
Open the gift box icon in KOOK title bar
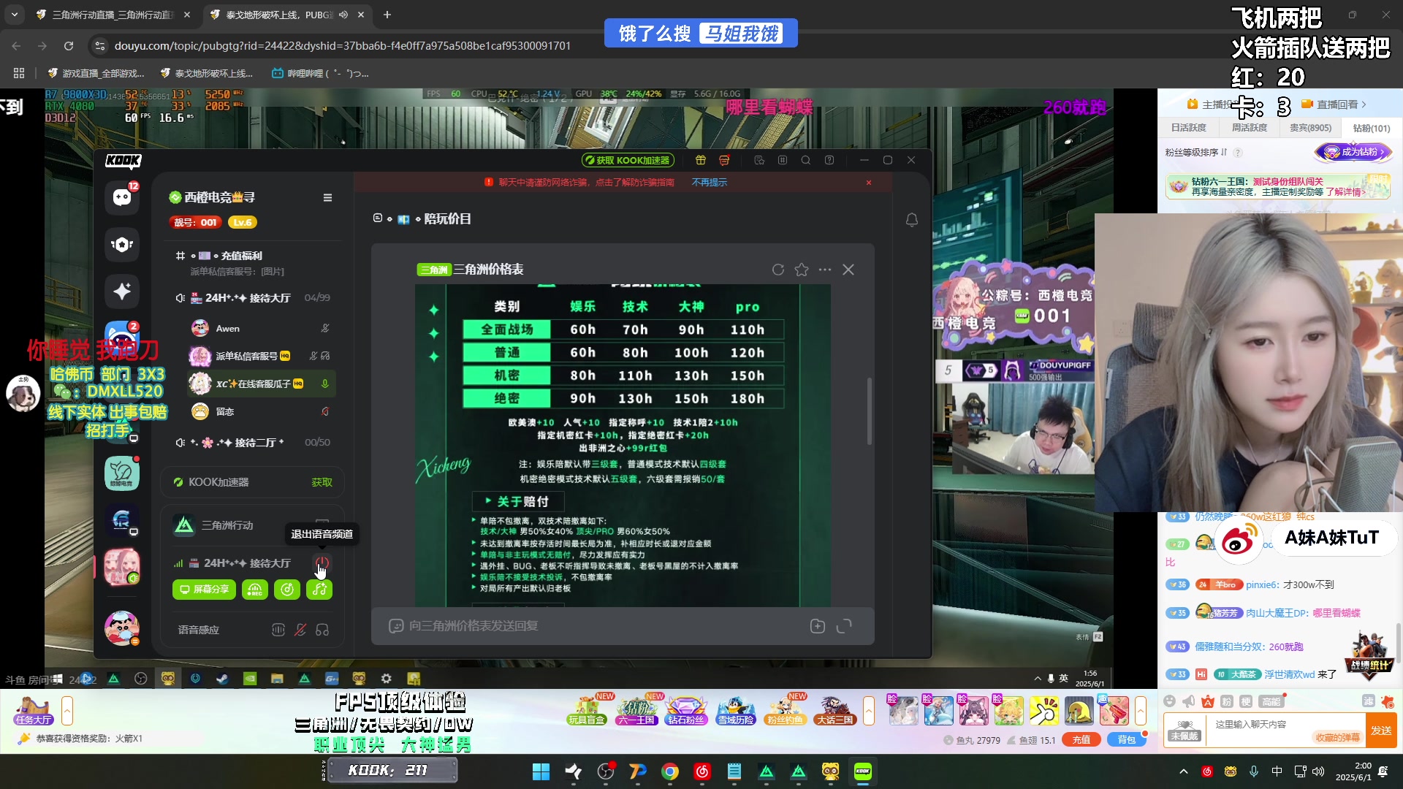[701, 160]
